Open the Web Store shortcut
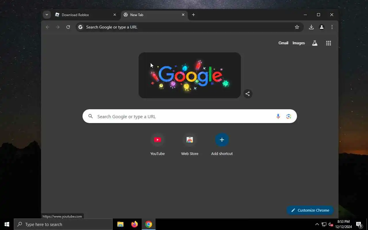Image resolution: width=368 pixels, height=230 pixels. pyautogui.click(x=190, y=144)
